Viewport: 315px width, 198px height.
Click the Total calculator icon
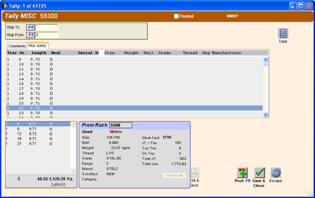[283, 33]
